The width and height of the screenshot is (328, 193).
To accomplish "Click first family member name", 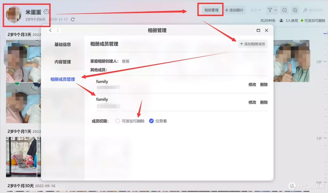I will [102, 82].
